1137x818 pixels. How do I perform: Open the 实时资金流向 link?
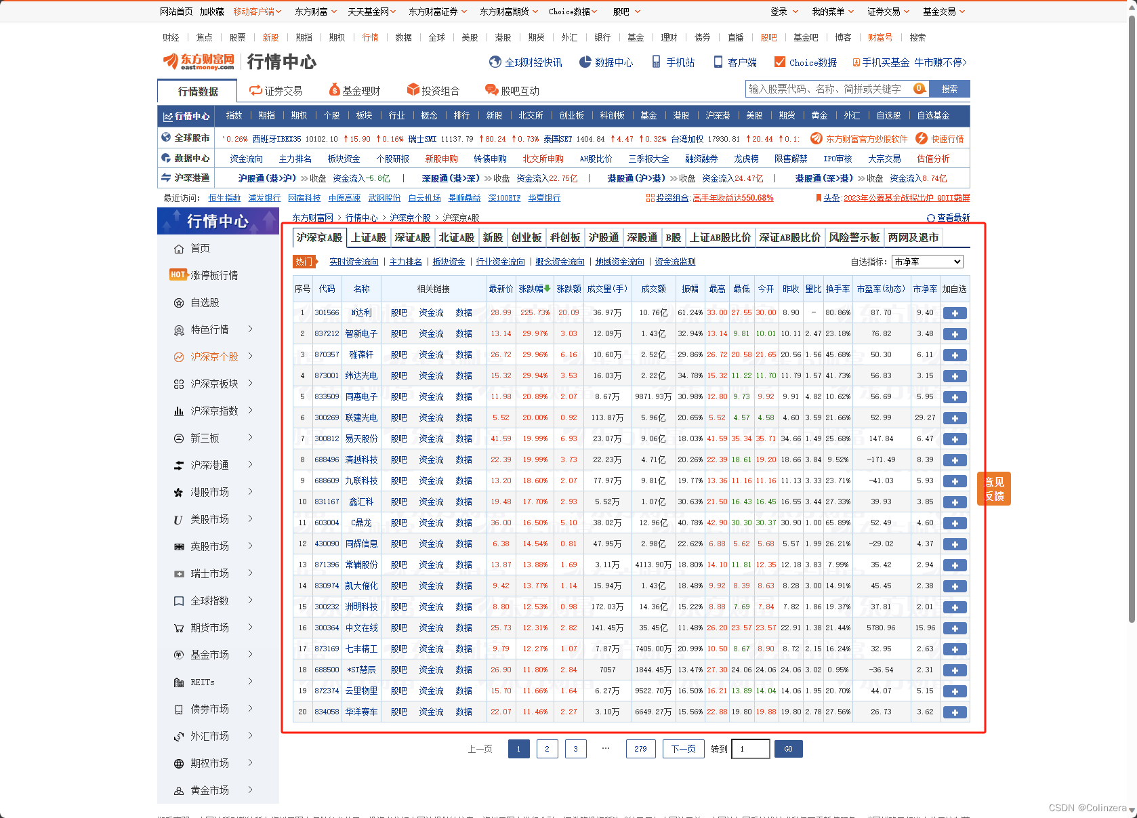point(354,262)
